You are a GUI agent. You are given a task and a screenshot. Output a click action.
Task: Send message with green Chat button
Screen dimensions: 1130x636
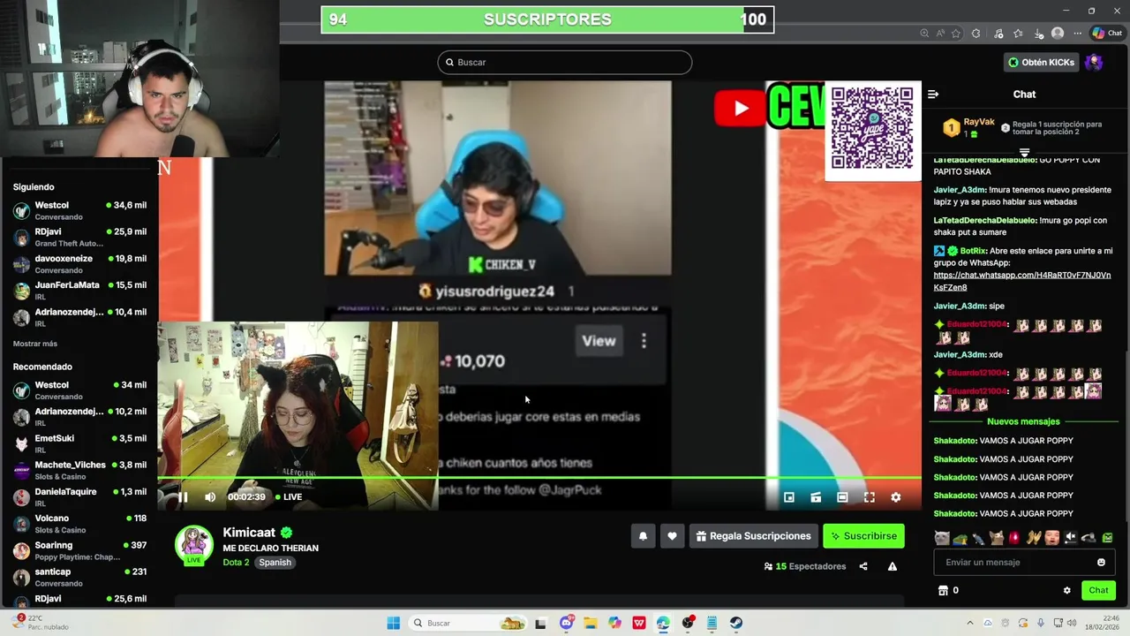pos(1098,590)
